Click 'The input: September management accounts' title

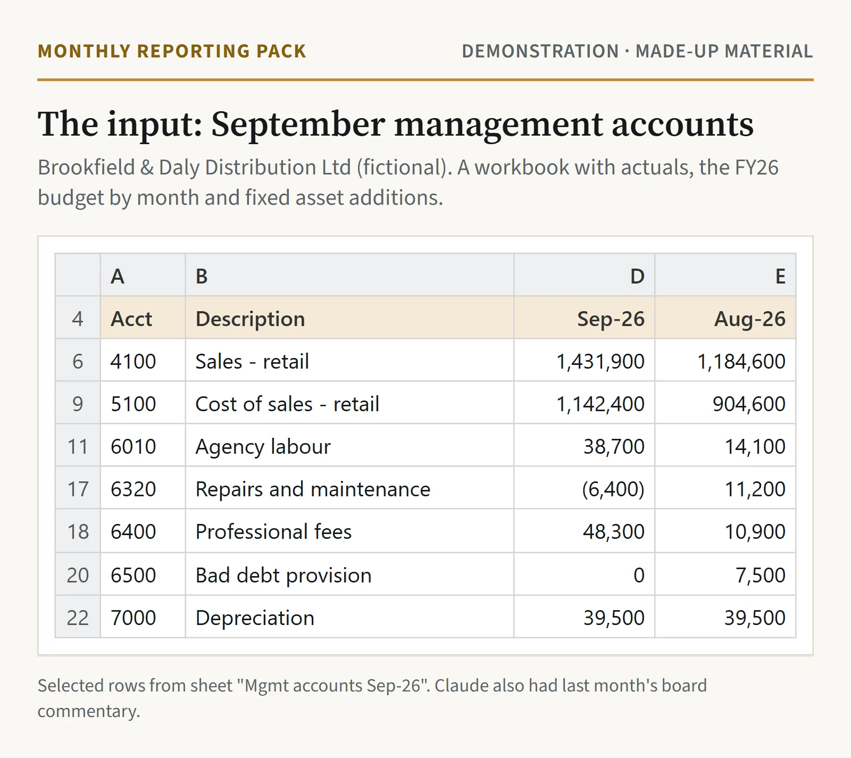pyautogui.click(x=396, y=124)
